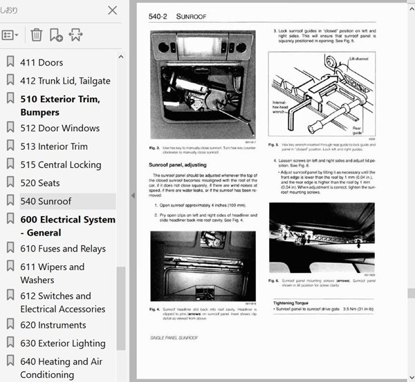Go to 640 Heating and Air Conditioning bookmark
The width and height of the screenshot is (415, 382).
tap(61, 368)
